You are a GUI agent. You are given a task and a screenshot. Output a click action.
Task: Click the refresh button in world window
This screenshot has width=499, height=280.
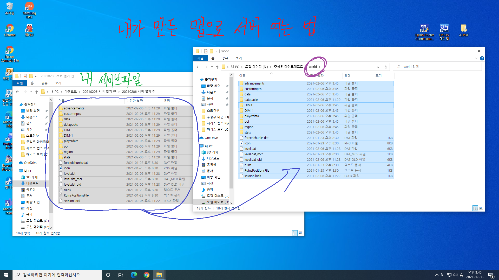pyautogui.click(x=386, y=67)
